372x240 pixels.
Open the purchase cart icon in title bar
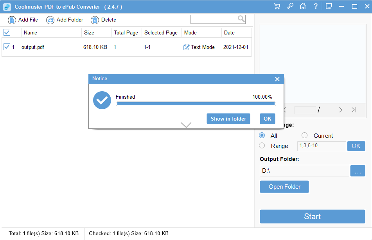tap(277, 6)
